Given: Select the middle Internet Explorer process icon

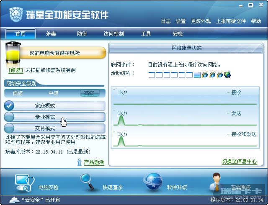Looking at the screenshot, I should pos(212,74).
